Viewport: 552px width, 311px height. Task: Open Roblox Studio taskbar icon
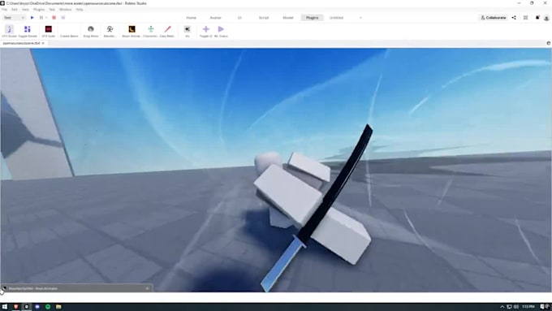coord(27,307)
